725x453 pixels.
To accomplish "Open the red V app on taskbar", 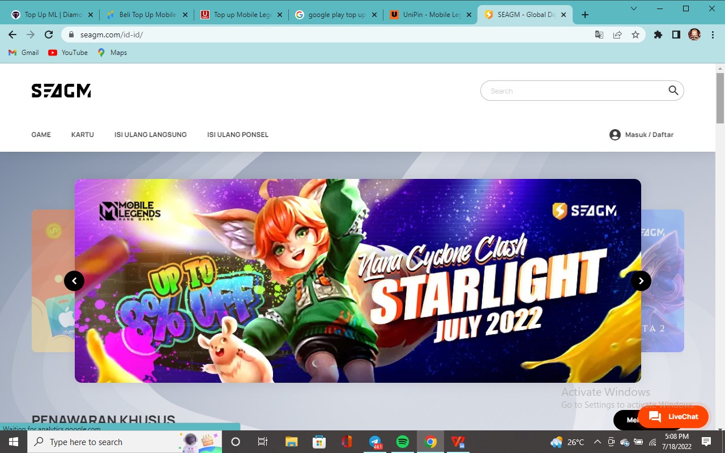I will [x=458, y=442].
